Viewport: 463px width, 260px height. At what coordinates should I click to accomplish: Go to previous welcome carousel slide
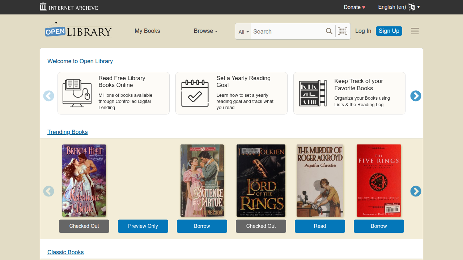pos(48,96)
